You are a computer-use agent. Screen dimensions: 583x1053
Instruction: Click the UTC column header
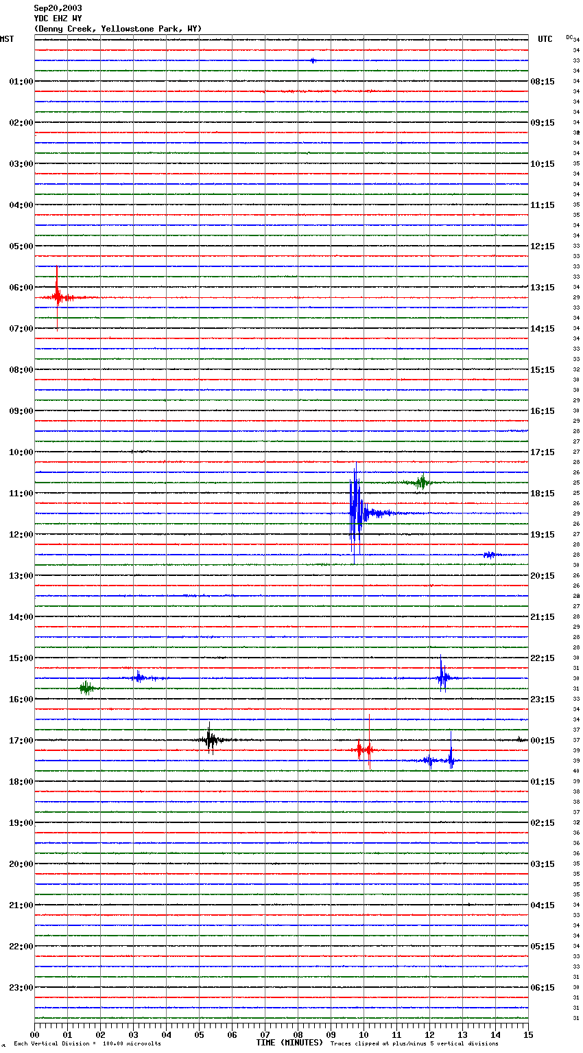pyautogui.click(x=545, y=39)
